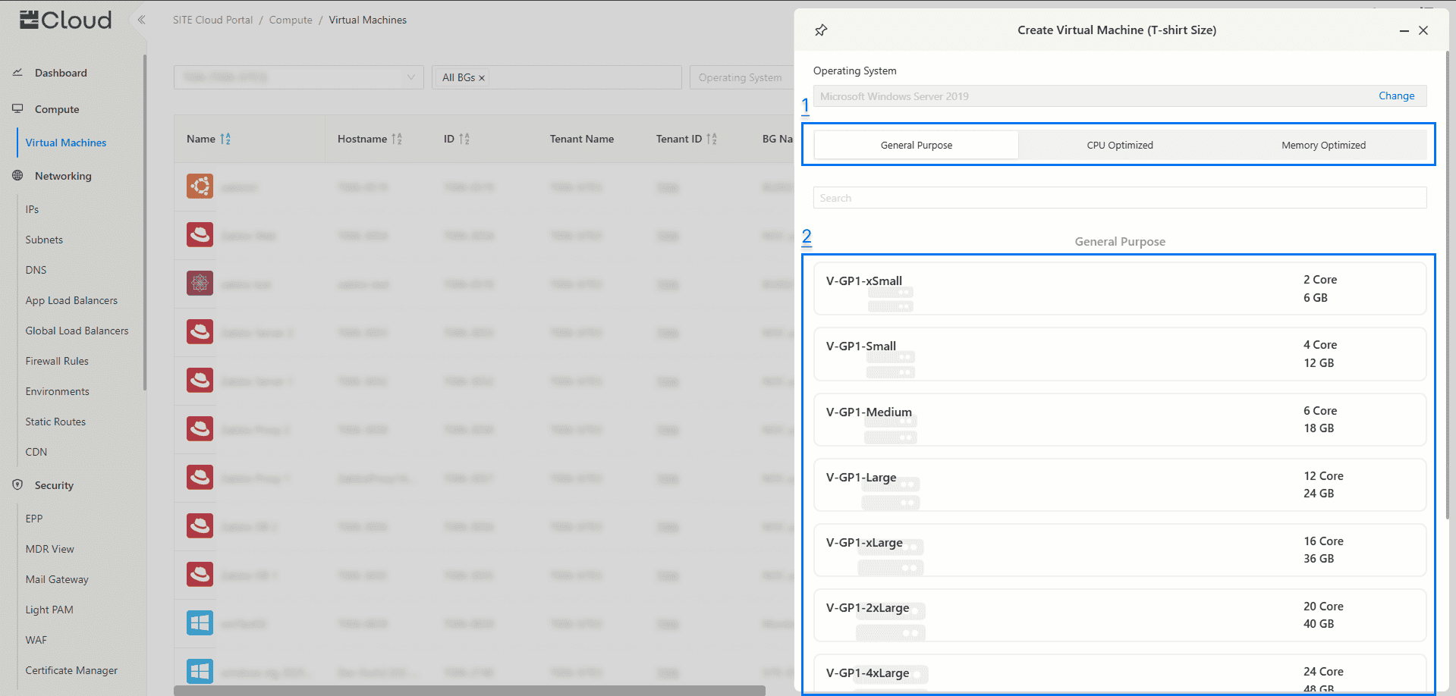The height and width of the screenshot is (696, 1456).
Task: Sort the table by the Name column
Action: [225, 139]
